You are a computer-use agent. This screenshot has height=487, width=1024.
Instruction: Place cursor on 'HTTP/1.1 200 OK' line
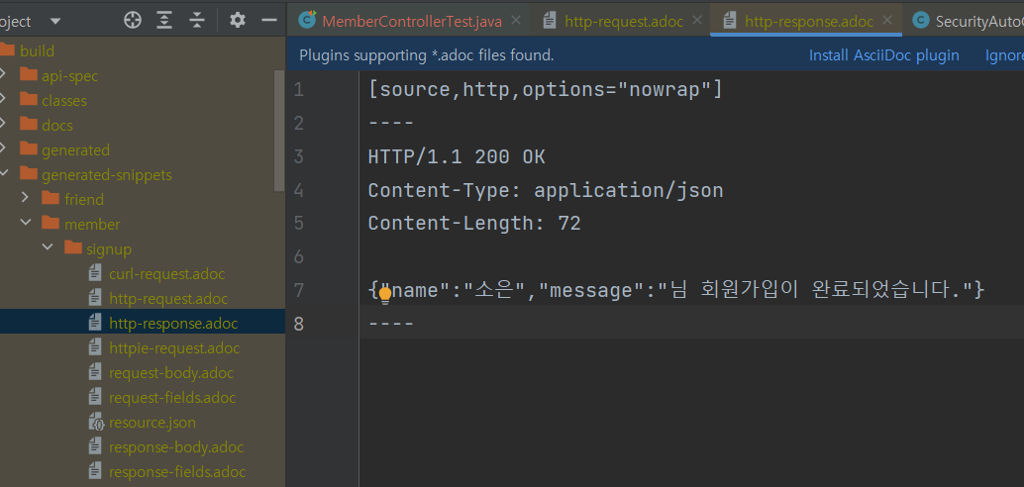(x=457, y=156)
